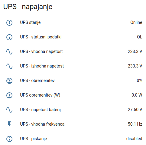This screenshot has width=146, height=145.
Task: Click the sine wave icon for napetost baterij
Action: pos(9,110)
